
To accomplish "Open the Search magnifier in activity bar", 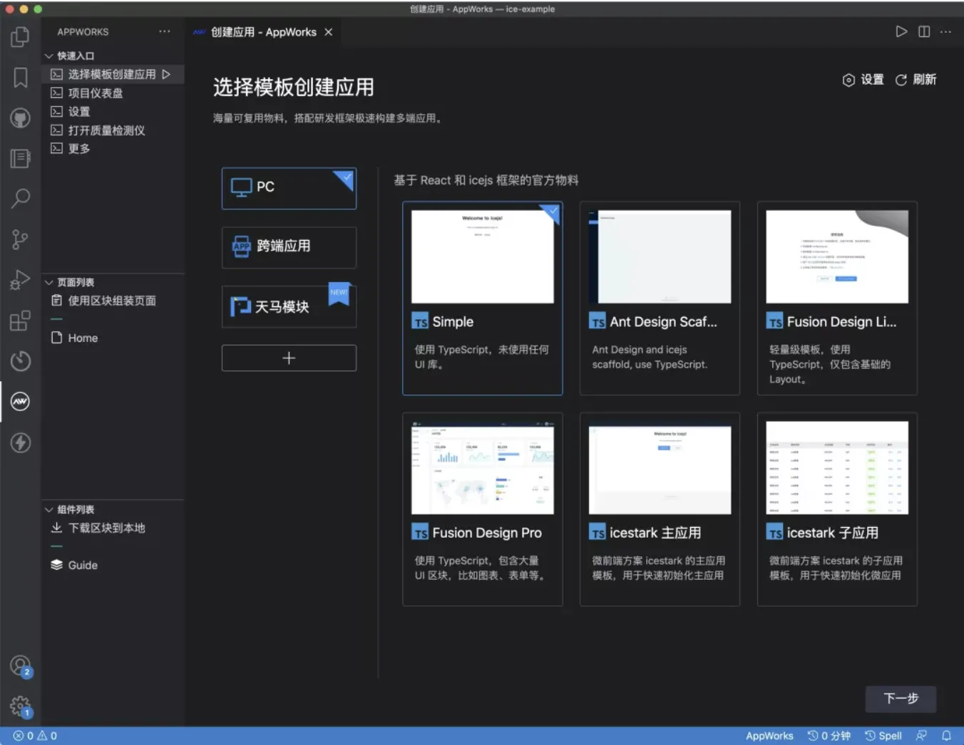I will click(x=21, y=198).
